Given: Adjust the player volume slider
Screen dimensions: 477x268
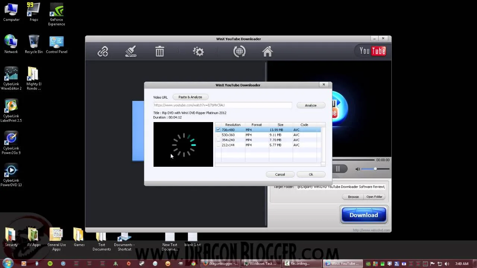Looking at the screenshot, I should [x=376, y=169].
